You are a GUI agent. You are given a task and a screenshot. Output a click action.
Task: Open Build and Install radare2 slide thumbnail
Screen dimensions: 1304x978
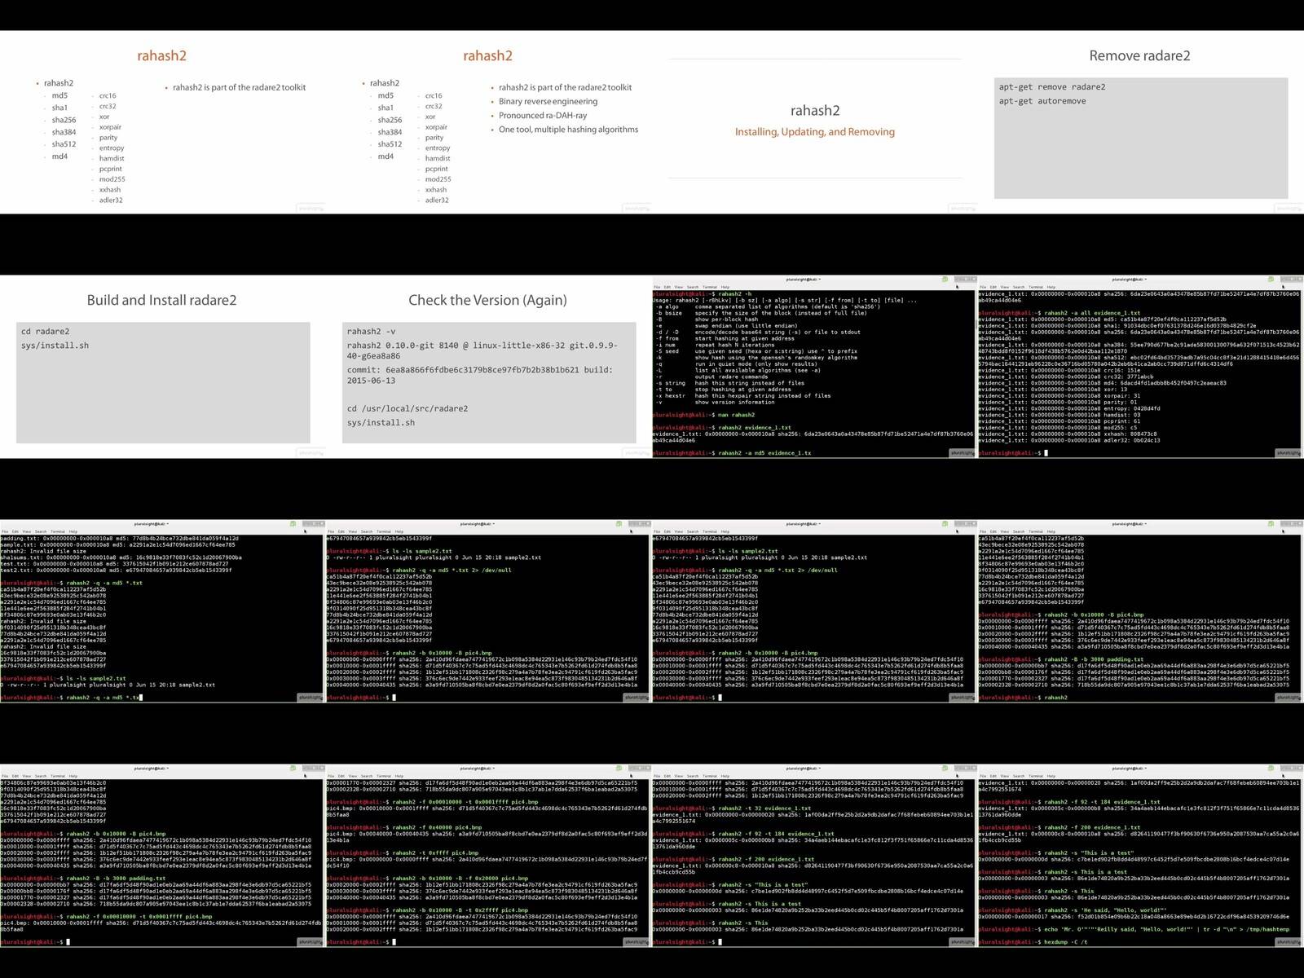pyautogui.click(x=162, y=367)
